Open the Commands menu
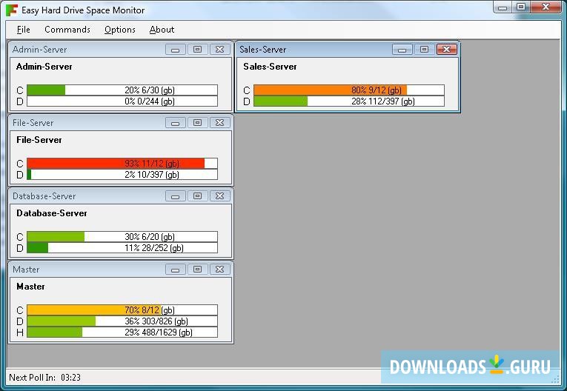 click(x=67, y=30)
